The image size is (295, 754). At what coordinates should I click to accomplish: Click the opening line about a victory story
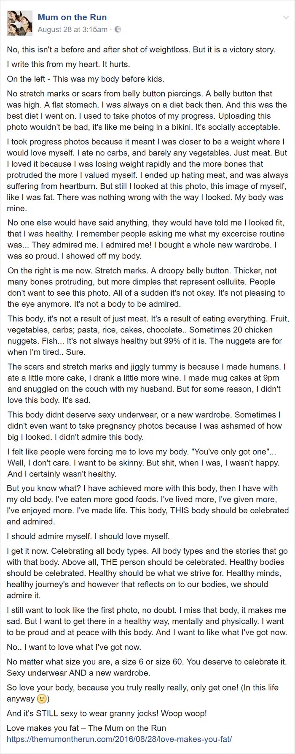141,50
